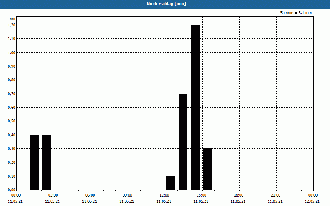The height and width of the screenshot is (206, 330).
Task: Click the 09:00 time axis label
Action: [x=127, y=195]
